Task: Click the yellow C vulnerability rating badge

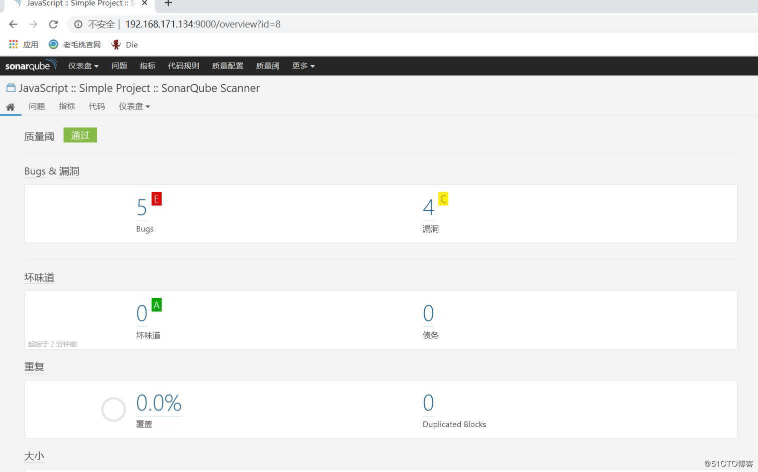Action: [x=443, y=199]
